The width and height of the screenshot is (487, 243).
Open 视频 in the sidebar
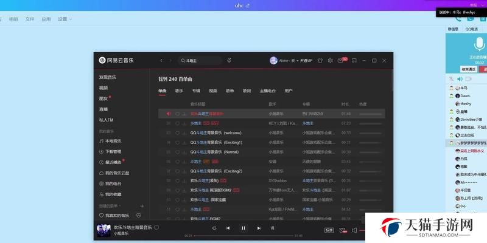(103, 87)
